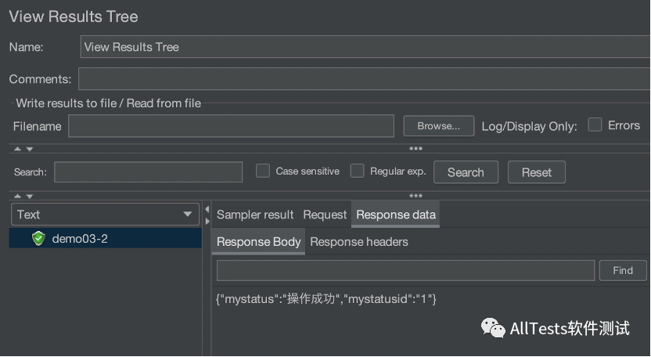Image resolution: width=651 pixels, height=357 pixels.
Task: Open the Text renderer dropdown
Action: point(105,215)
